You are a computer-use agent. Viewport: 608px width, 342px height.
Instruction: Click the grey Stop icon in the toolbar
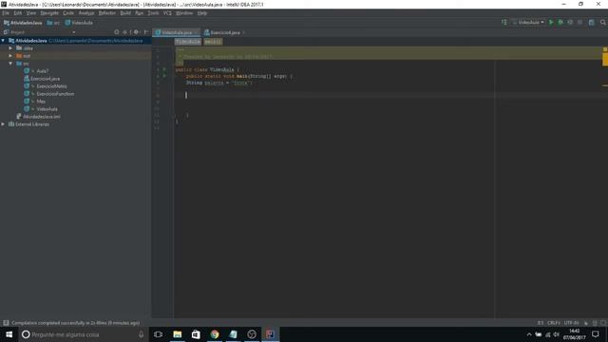pyautogui.click(x=579, y=23)
